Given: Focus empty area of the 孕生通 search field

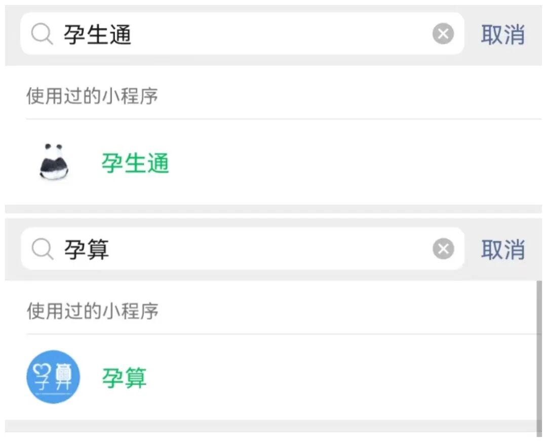Looking at the screenshot, I should click(x=279, y=34).
